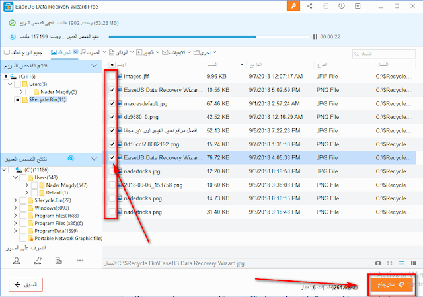
Task: Collapse the deep scan results panel
Action: [94, 159]
